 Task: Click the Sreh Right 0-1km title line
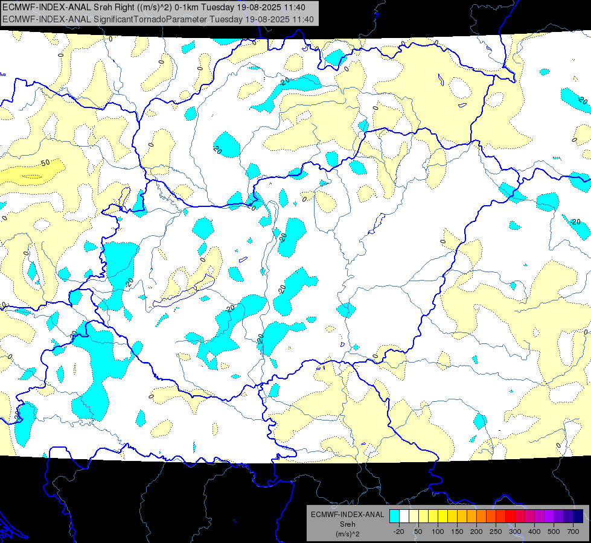tap(154, 7)
